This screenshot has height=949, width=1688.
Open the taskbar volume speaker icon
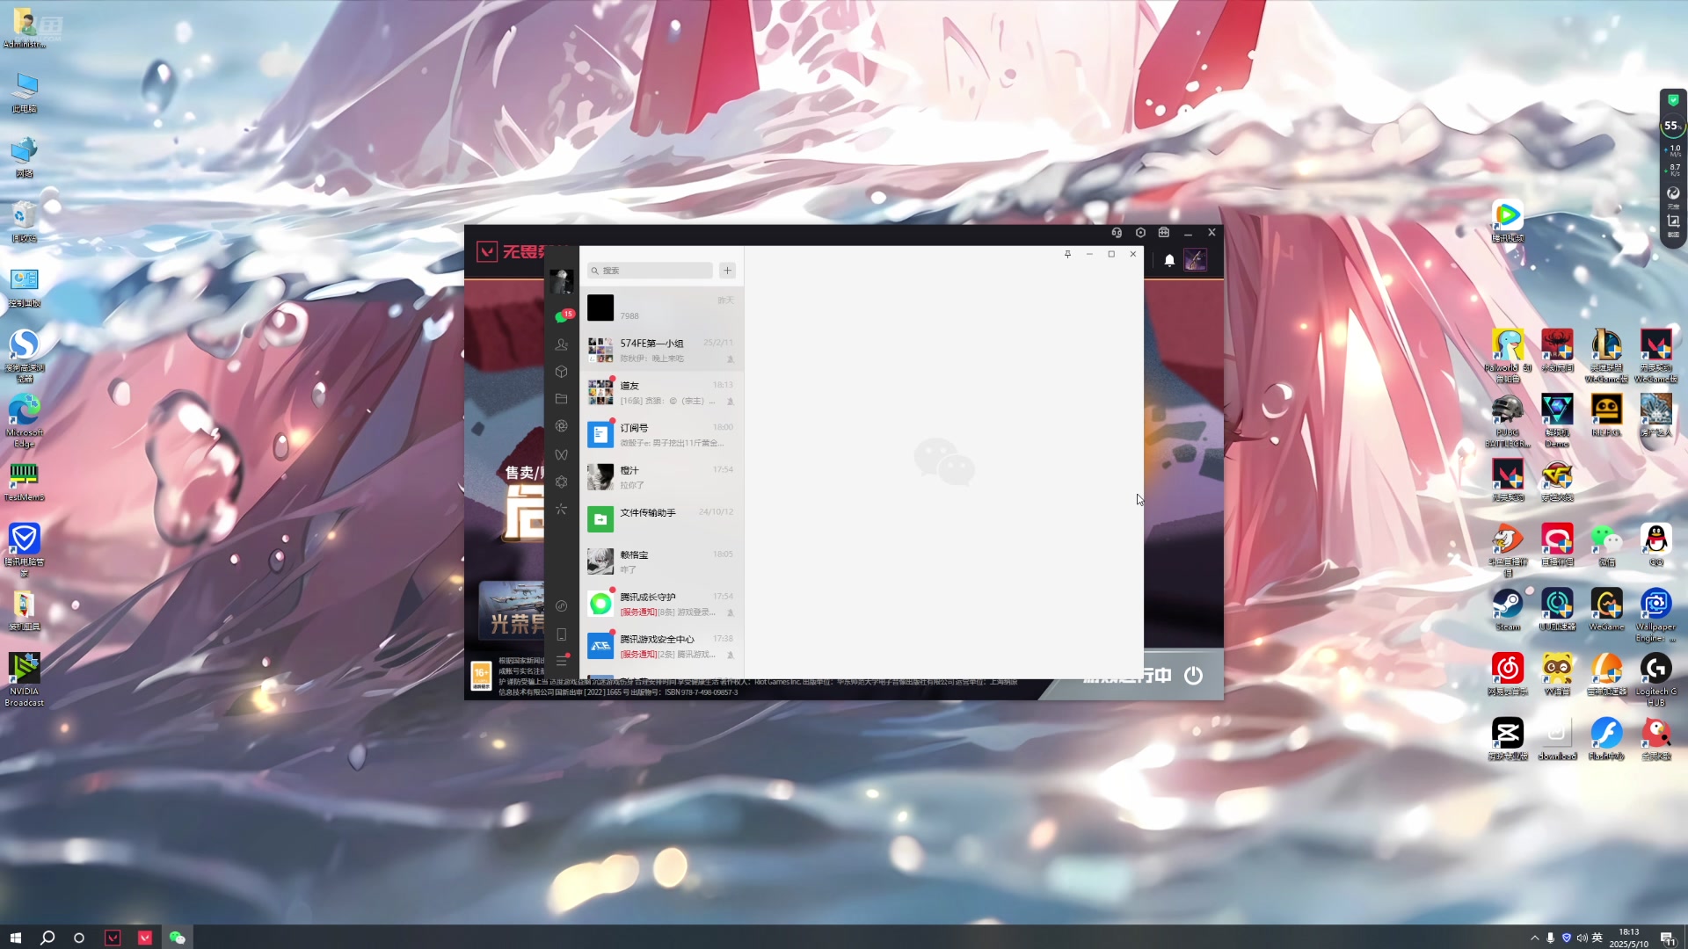pyautogui.click(x=1582, y=938)
